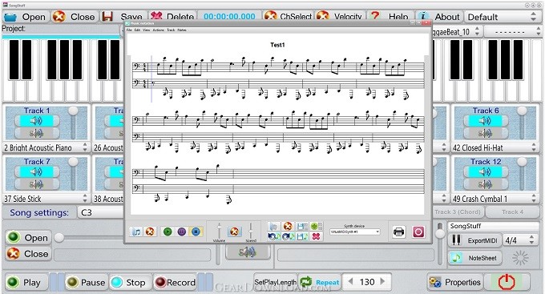
Task: Click the Velocity button
Action: pyautogui.click(x=340, y=17)
